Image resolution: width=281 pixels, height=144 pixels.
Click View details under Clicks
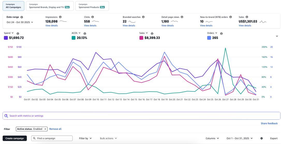(90, 26)
